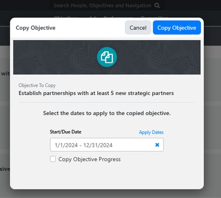Click the Apply Dates link

click(x=151, y=132)
